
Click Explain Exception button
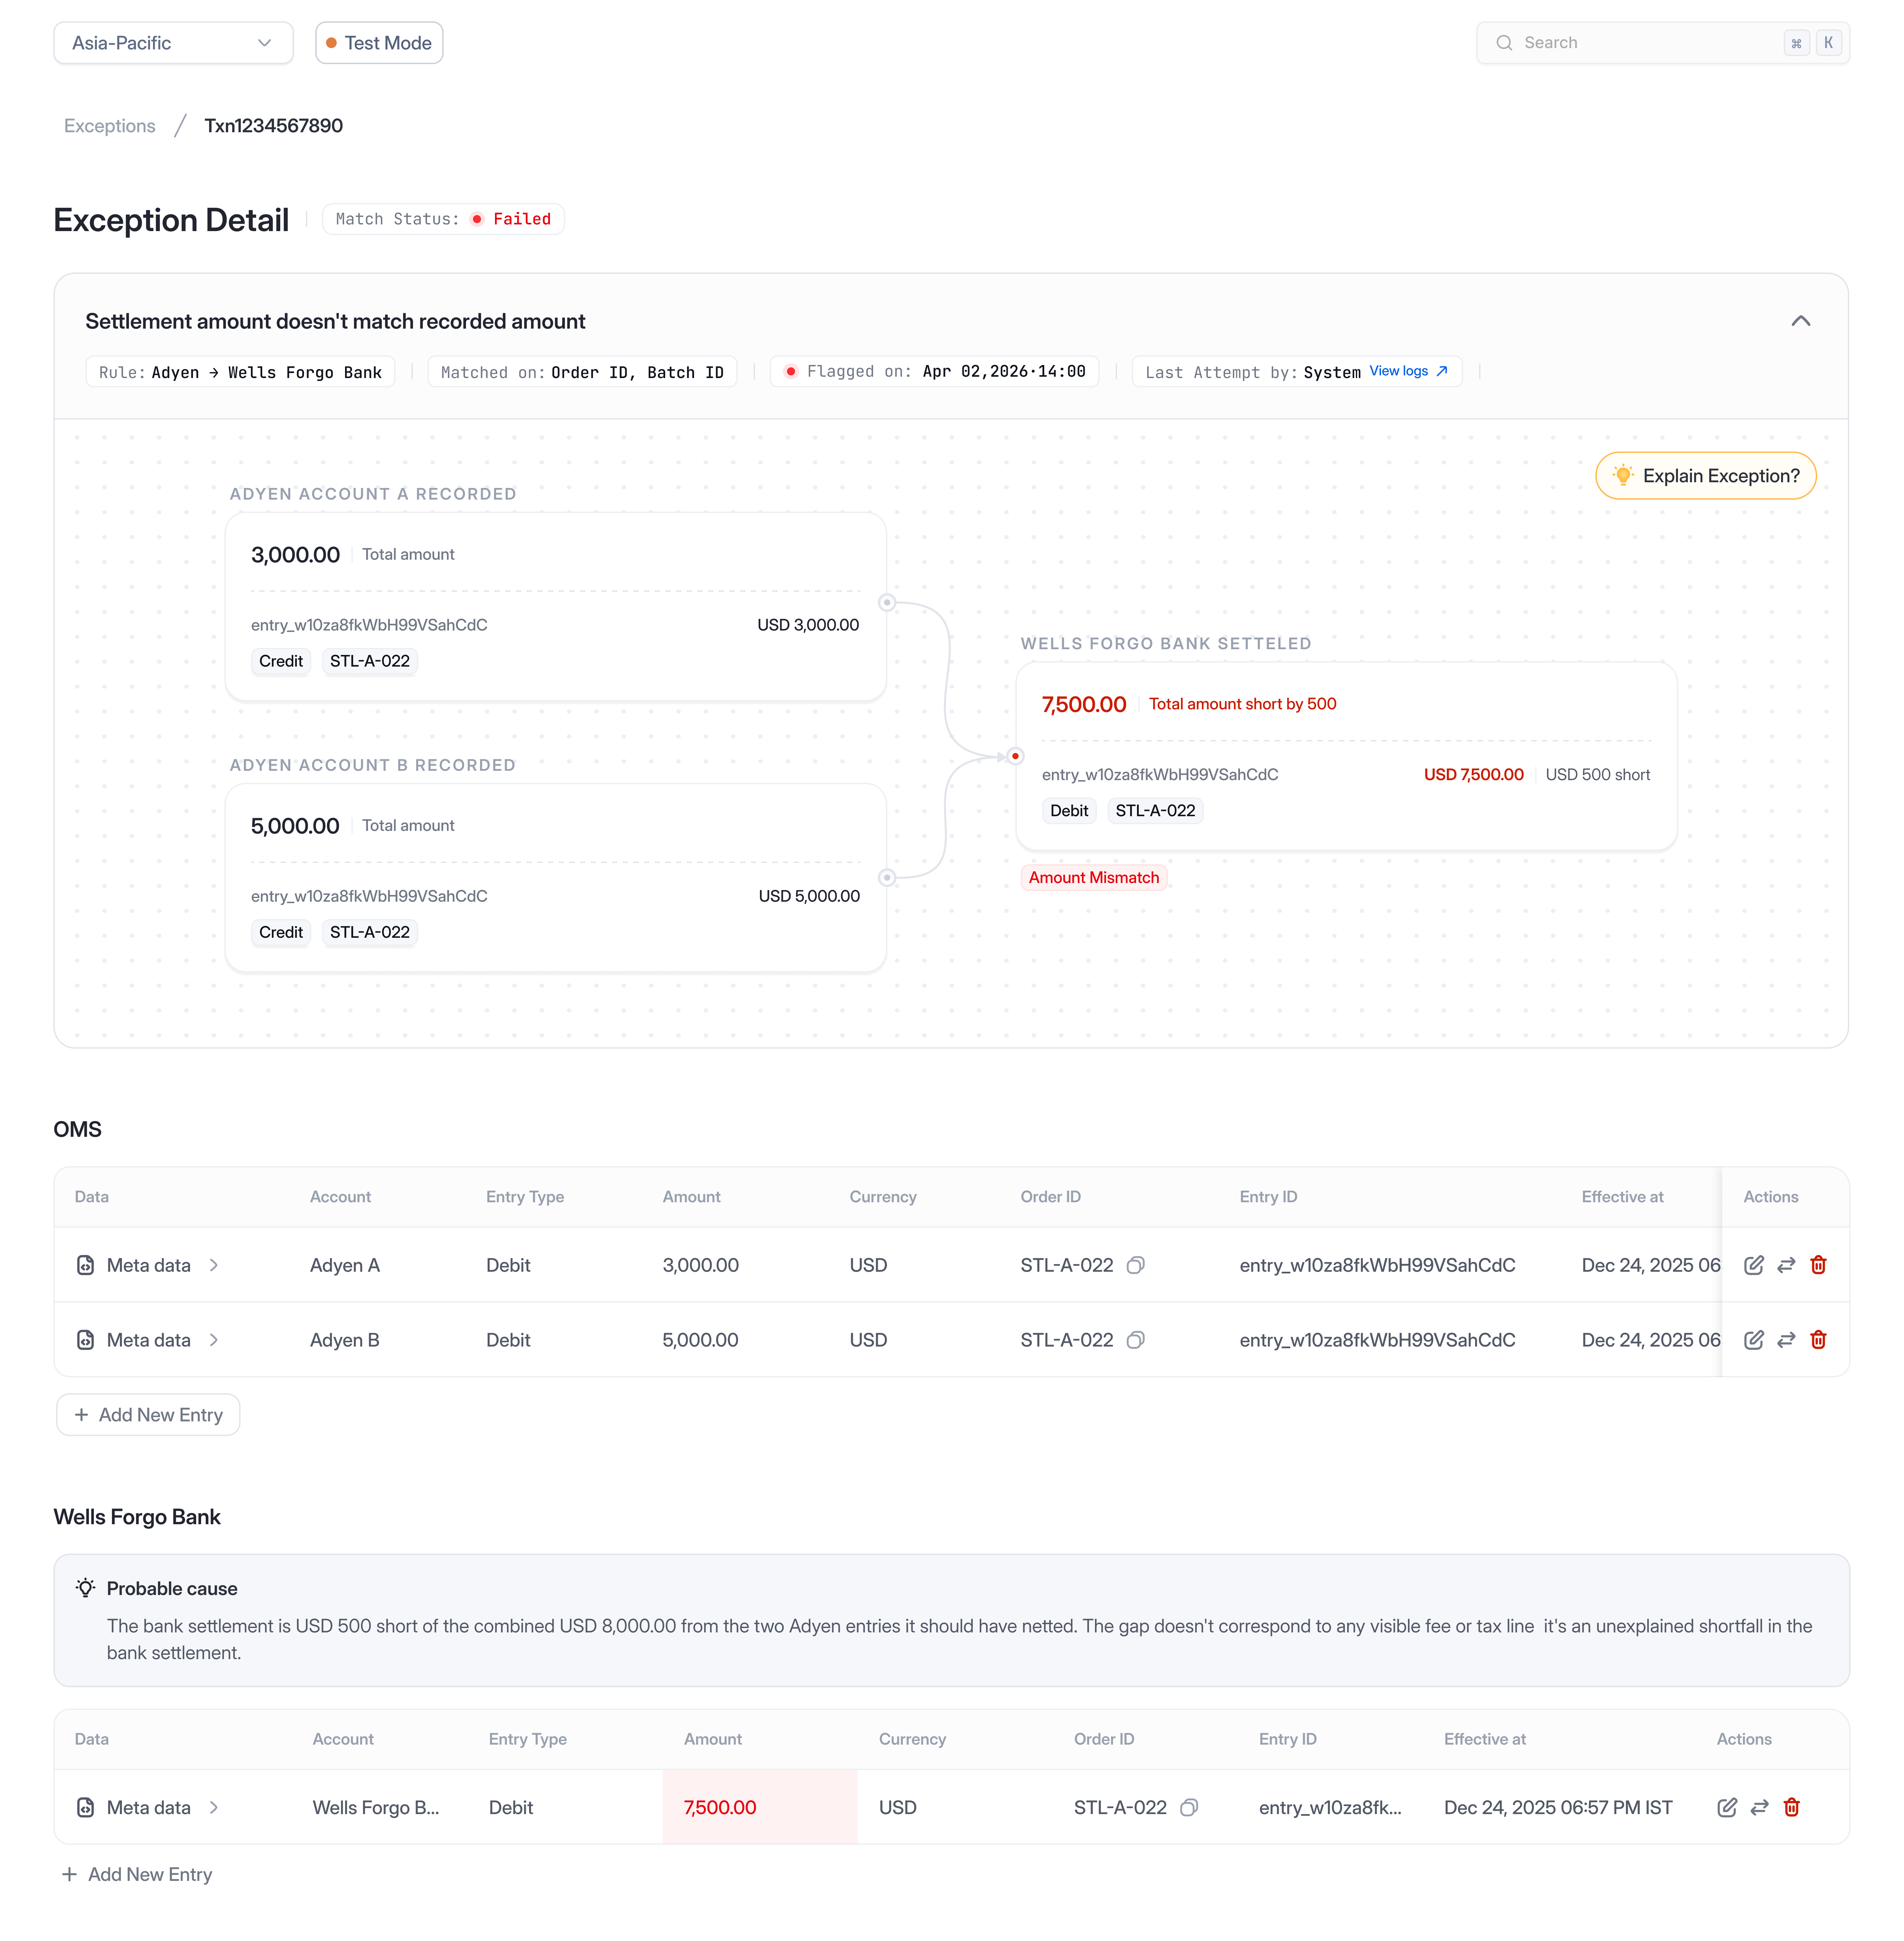pos(1706,476)
